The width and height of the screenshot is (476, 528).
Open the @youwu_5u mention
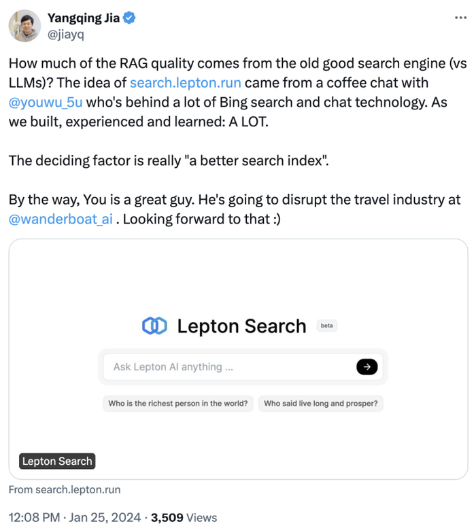pyautogui.click(x=45, y=103)
